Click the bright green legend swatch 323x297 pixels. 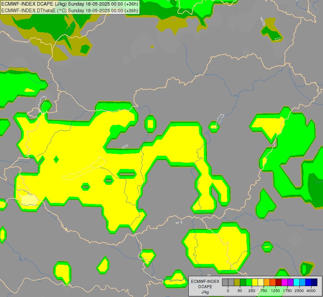pos(249,282)
